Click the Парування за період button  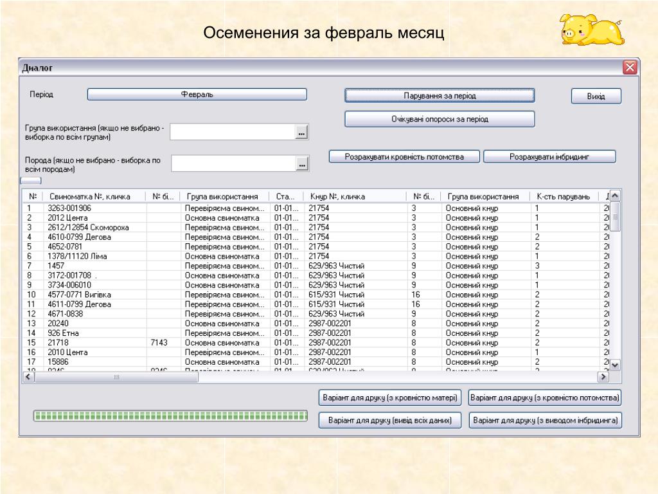click(440, 96)
